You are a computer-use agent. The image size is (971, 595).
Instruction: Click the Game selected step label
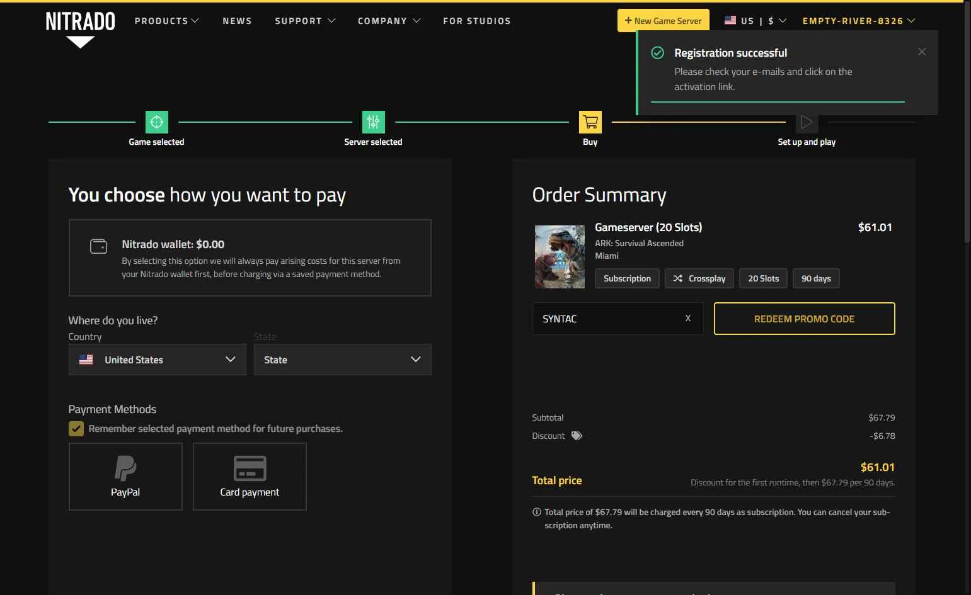point(156,142)
